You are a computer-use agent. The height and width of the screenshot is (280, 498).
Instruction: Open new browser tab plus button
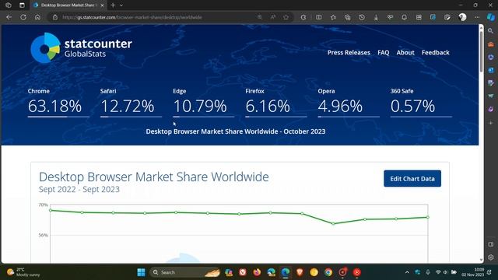113,5
